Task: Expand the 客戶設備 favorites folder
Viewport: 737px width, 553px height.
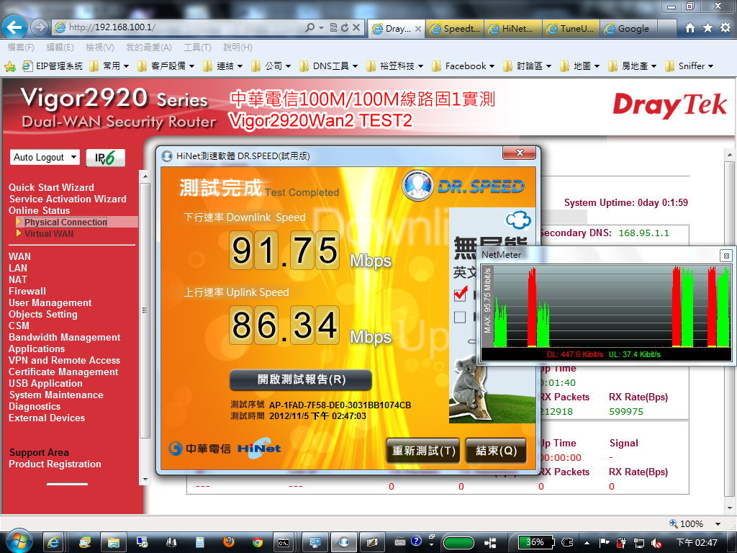Action: click(x=166, y=66)
